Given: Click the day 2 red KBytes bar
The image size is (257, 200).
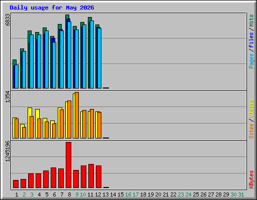Looking at the screenshot, I should [23, 183].
